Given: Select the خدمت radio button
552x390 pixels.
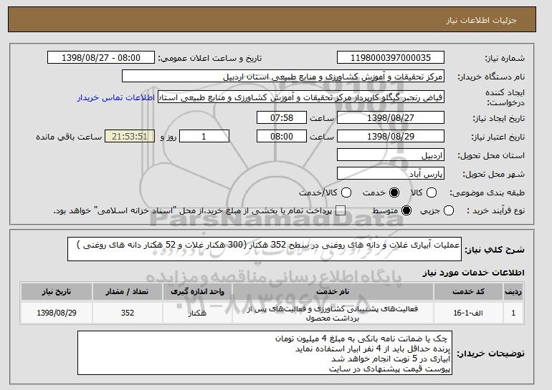Looking at the screenshot, I should pyautogui.click(x=394, y=192).
